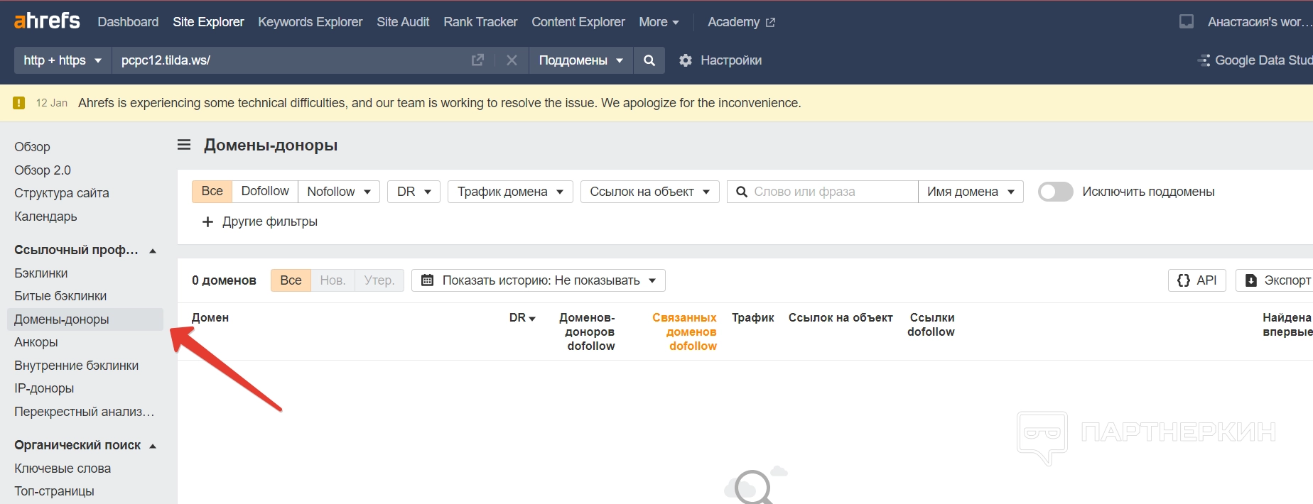Open Ключевые слова in sidebar
The width and height of the screenshot is (1313, 504).
point(63,469)
